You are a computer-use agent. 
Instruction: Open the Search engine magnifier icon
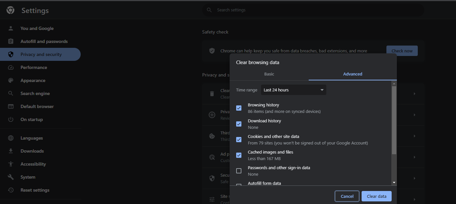click(x=11, y=93)
